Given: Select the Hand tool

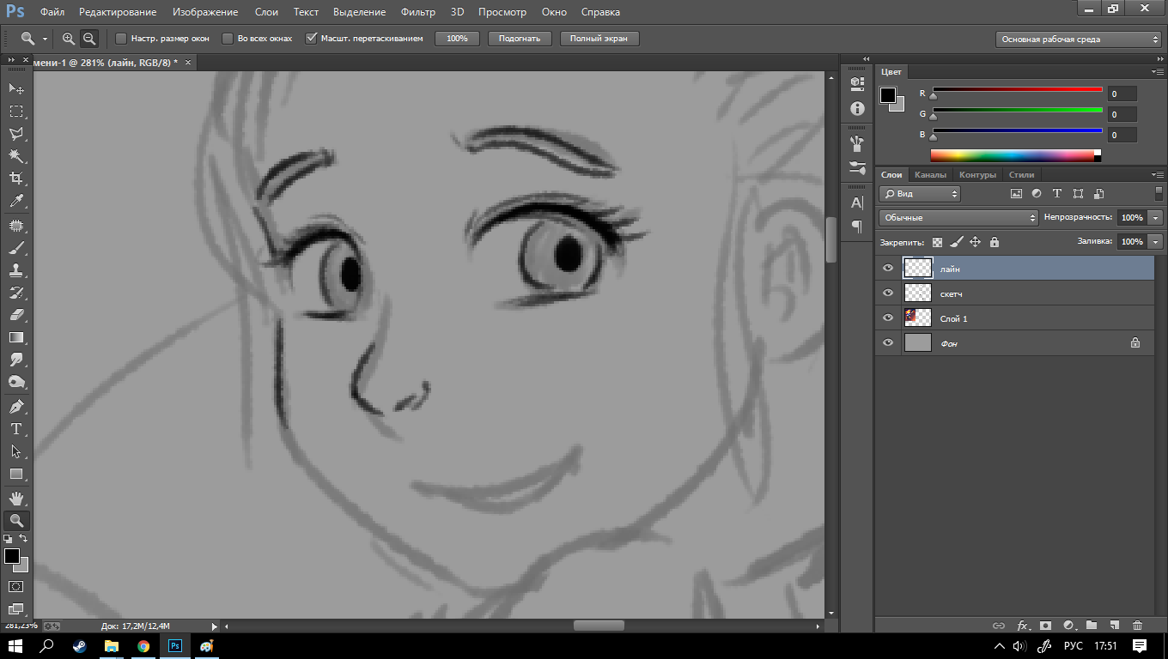Looking at the screenshot, I should 16,498.
